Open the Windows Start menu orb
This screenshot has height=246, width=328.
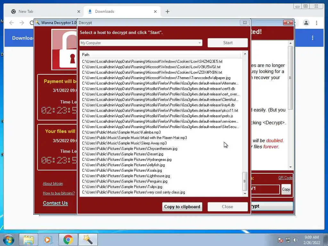9,240
